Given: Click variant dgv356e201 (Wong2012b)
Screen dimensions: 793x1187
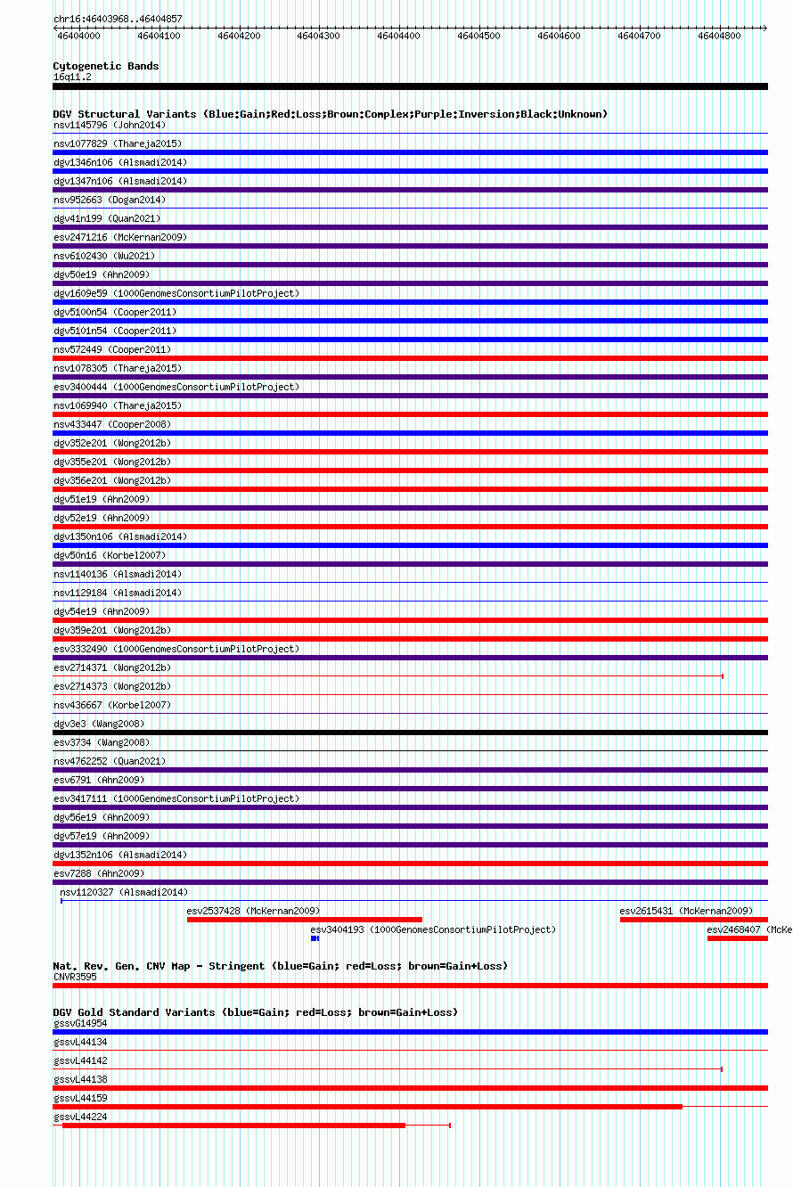Looking at the screenshot, I should (x=112, y=480).
